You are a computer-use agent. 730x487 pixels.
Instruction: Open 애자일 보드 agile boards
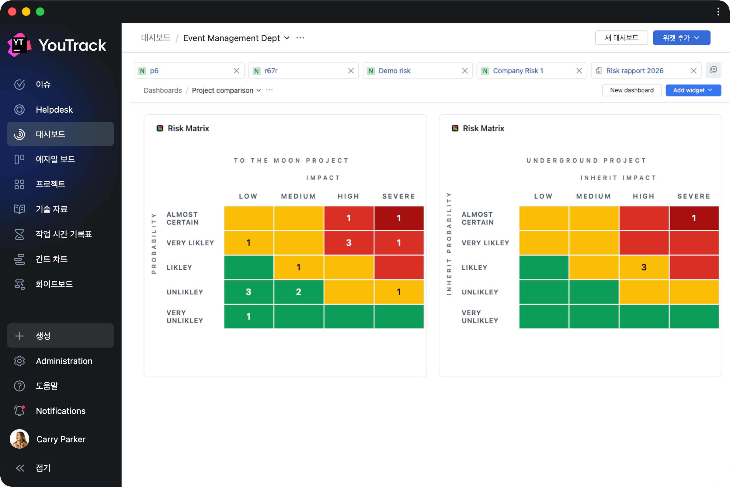pos(55,159)
